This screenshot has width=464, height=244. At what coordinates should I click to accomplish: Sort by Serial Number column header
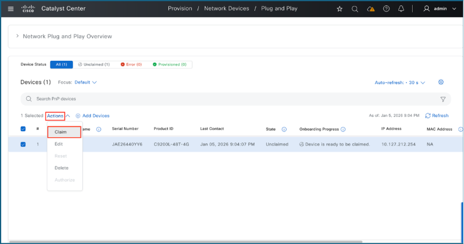[125, 129]
